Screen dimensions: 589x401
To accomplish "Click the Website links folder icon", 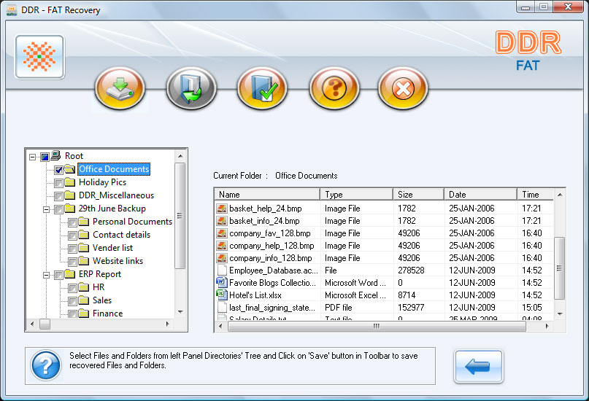I will [x=84, y=261].
